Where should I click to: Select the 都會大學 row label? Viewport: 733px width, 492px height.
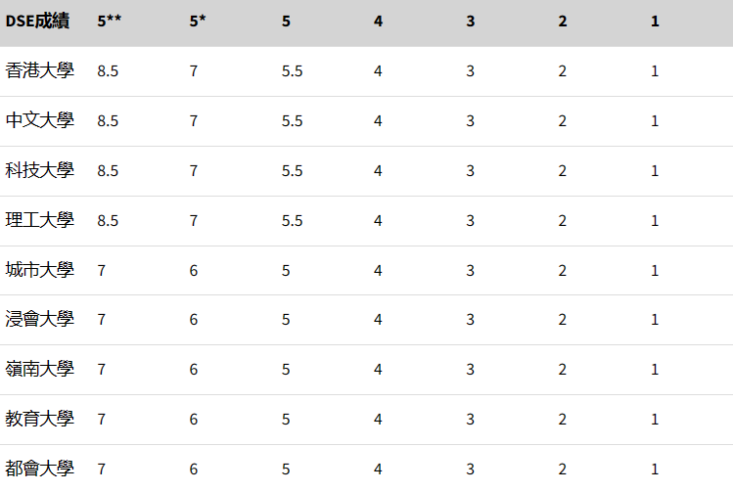pyautogui.click(x=40, y=469)
